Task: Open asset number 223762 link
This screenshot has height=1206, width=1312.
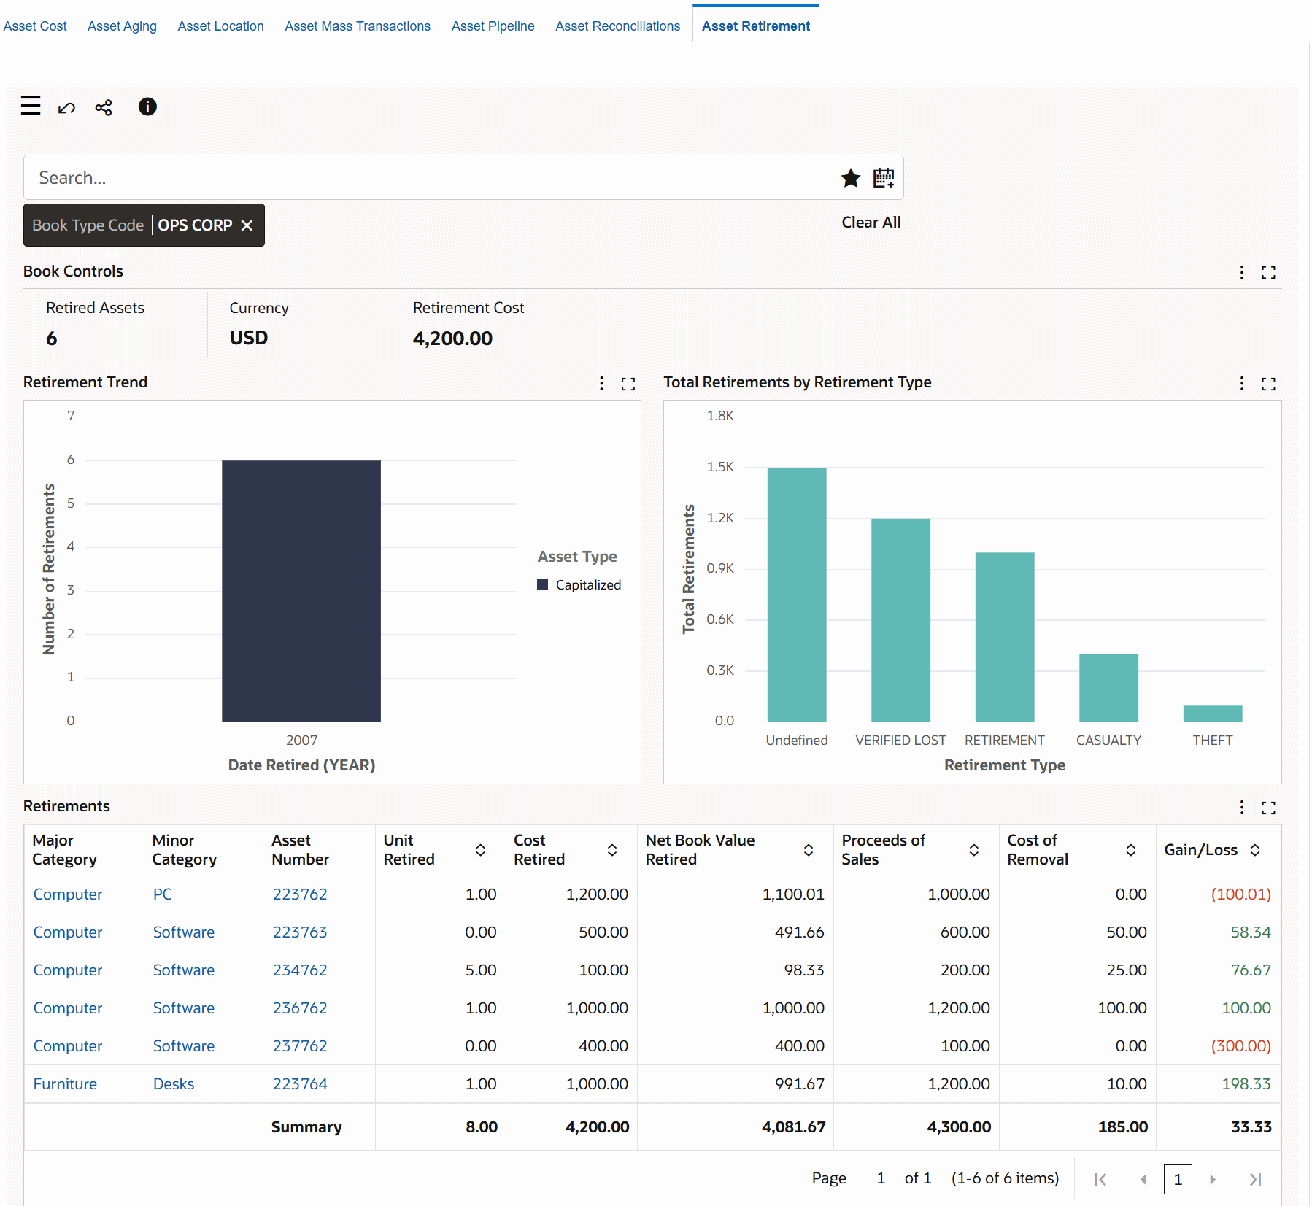Action: coord(300,894)
